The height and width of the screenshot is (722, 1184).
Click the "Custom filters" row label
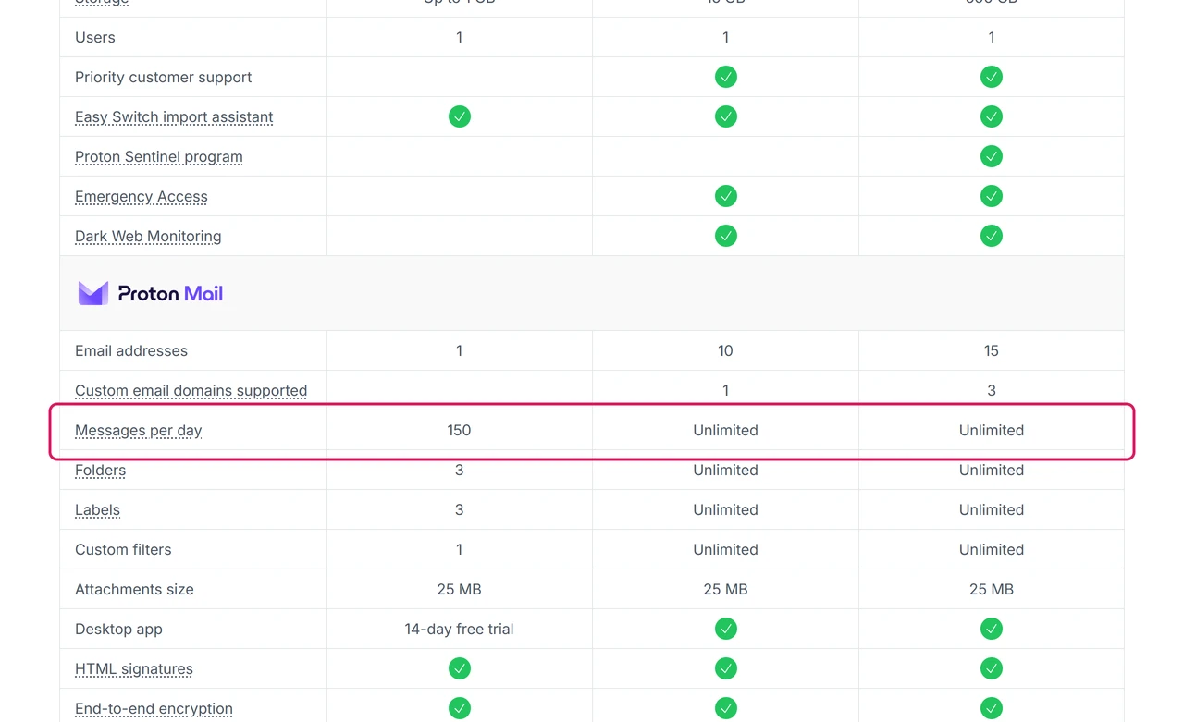click(x=123, y=549)
